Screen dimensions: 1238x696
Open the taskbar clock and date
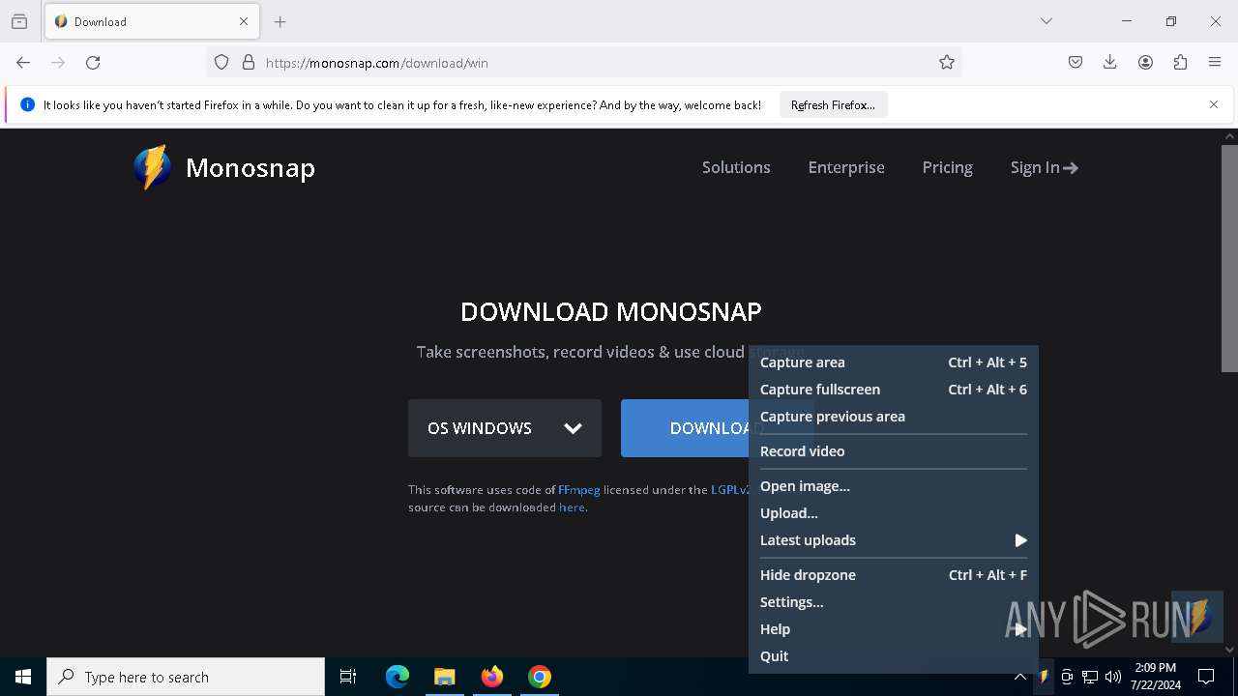click(x=1155, y=677)
